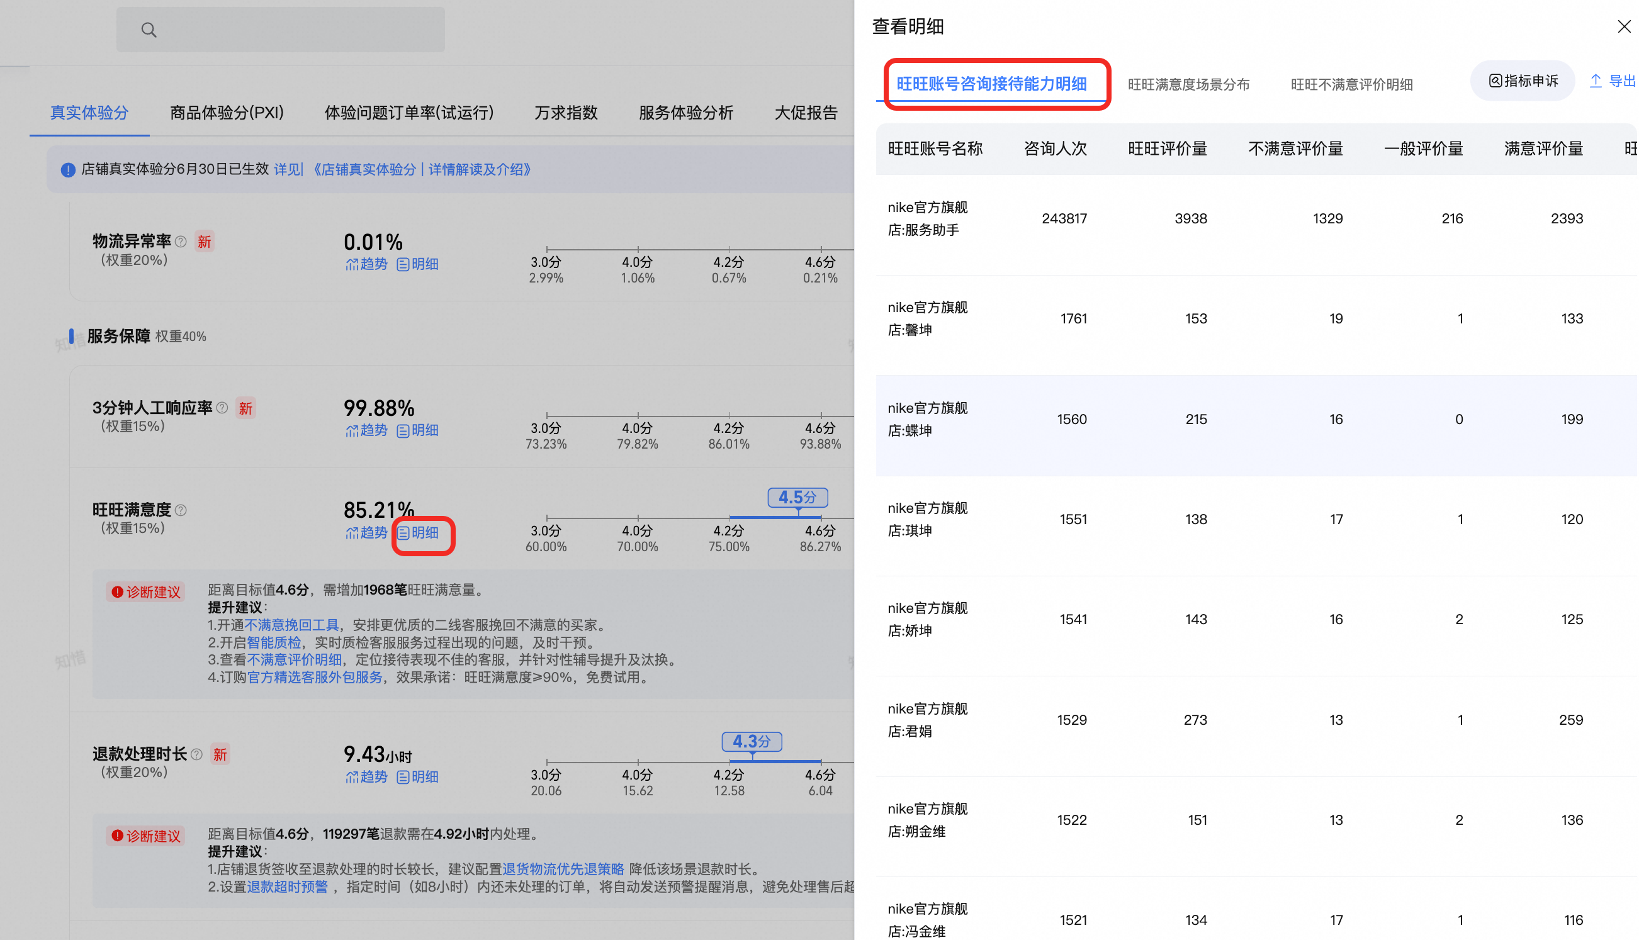
Task: Click help icon beside 3分钟人工响应率
Action: (x=222, y=408)
